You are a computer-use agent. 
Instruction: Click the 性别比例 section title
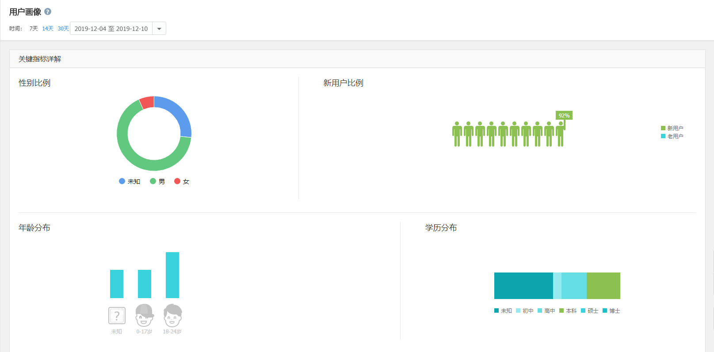34,83
